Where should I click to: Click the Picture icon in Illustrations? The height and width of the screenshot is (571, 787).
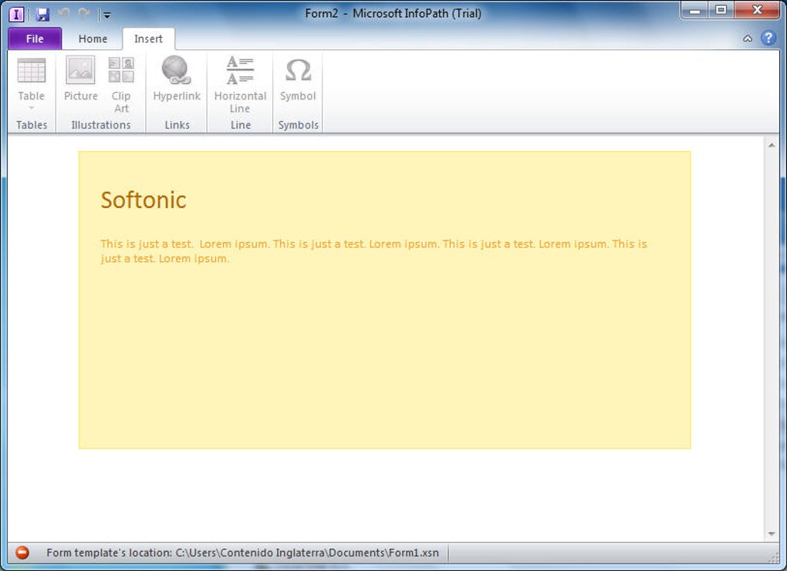click(x=80, y=79)
